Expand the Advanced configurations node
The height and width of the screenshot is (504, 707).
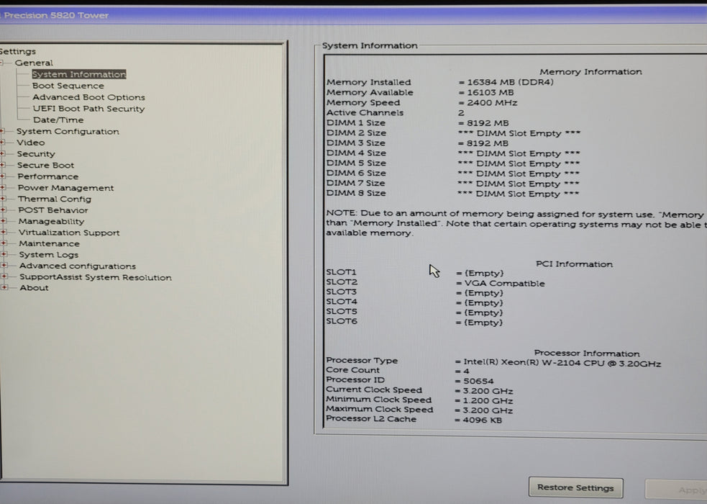[x=4, y=266]
